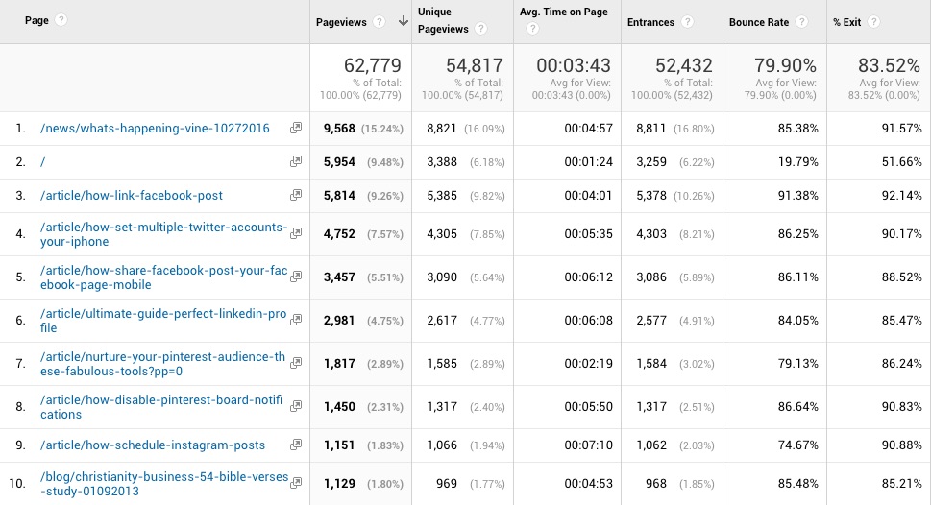Toggle the sort arrow on Pageviews column
The height and width of the screenshot is (505, 931).
point(403,22)
